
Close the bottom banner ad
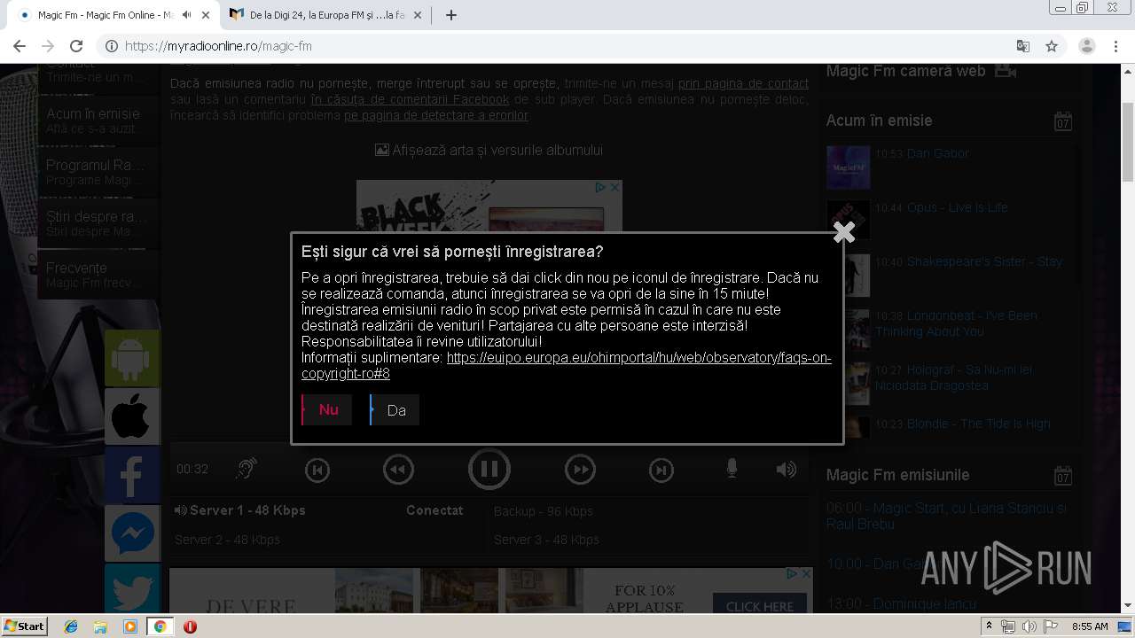coord(805,574)
